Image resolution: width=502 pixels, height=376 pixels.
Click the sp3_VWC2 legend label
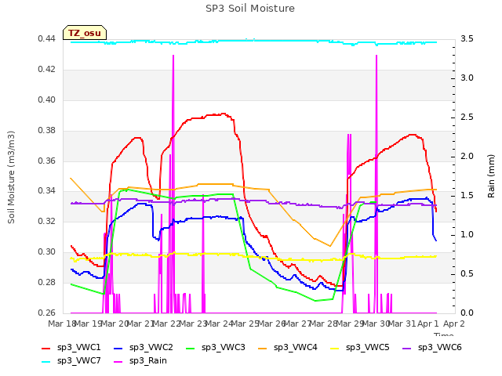tap(151, 347)
